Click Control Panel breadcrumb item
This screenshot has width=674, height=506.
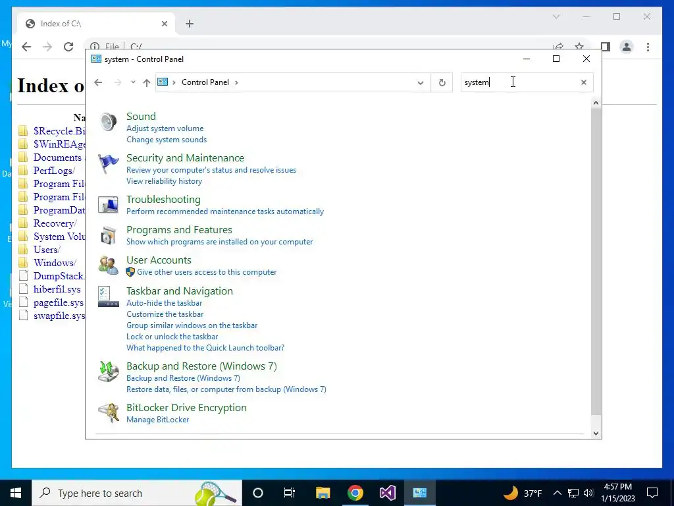coord(205,82)
